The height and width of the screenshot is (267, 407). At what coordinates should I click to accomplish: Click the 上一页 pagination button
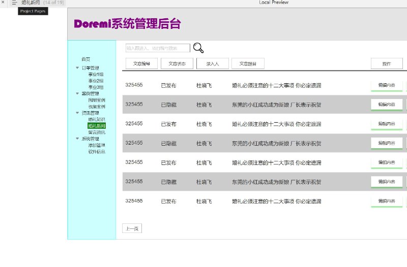tap(132, 228)
